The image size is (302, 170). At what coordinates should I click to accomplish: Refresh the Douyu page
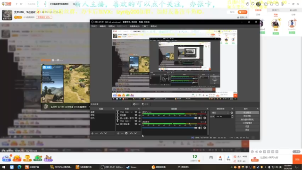(21, 4)
